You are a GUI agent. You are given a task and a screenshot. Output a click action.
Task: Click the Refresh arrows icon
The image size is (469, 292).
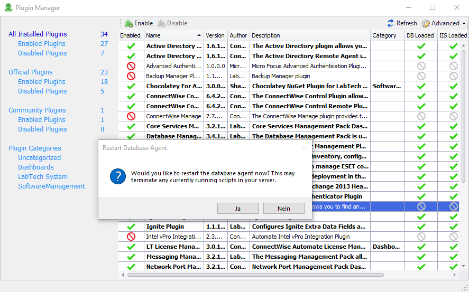pyautogui.click(x=391, y=23)
